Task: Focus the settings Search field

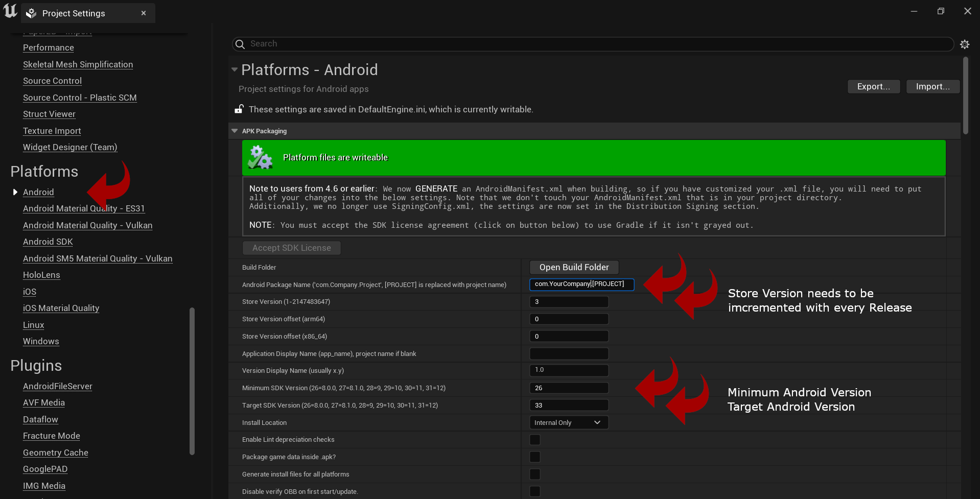Action: tap(593, 44)
